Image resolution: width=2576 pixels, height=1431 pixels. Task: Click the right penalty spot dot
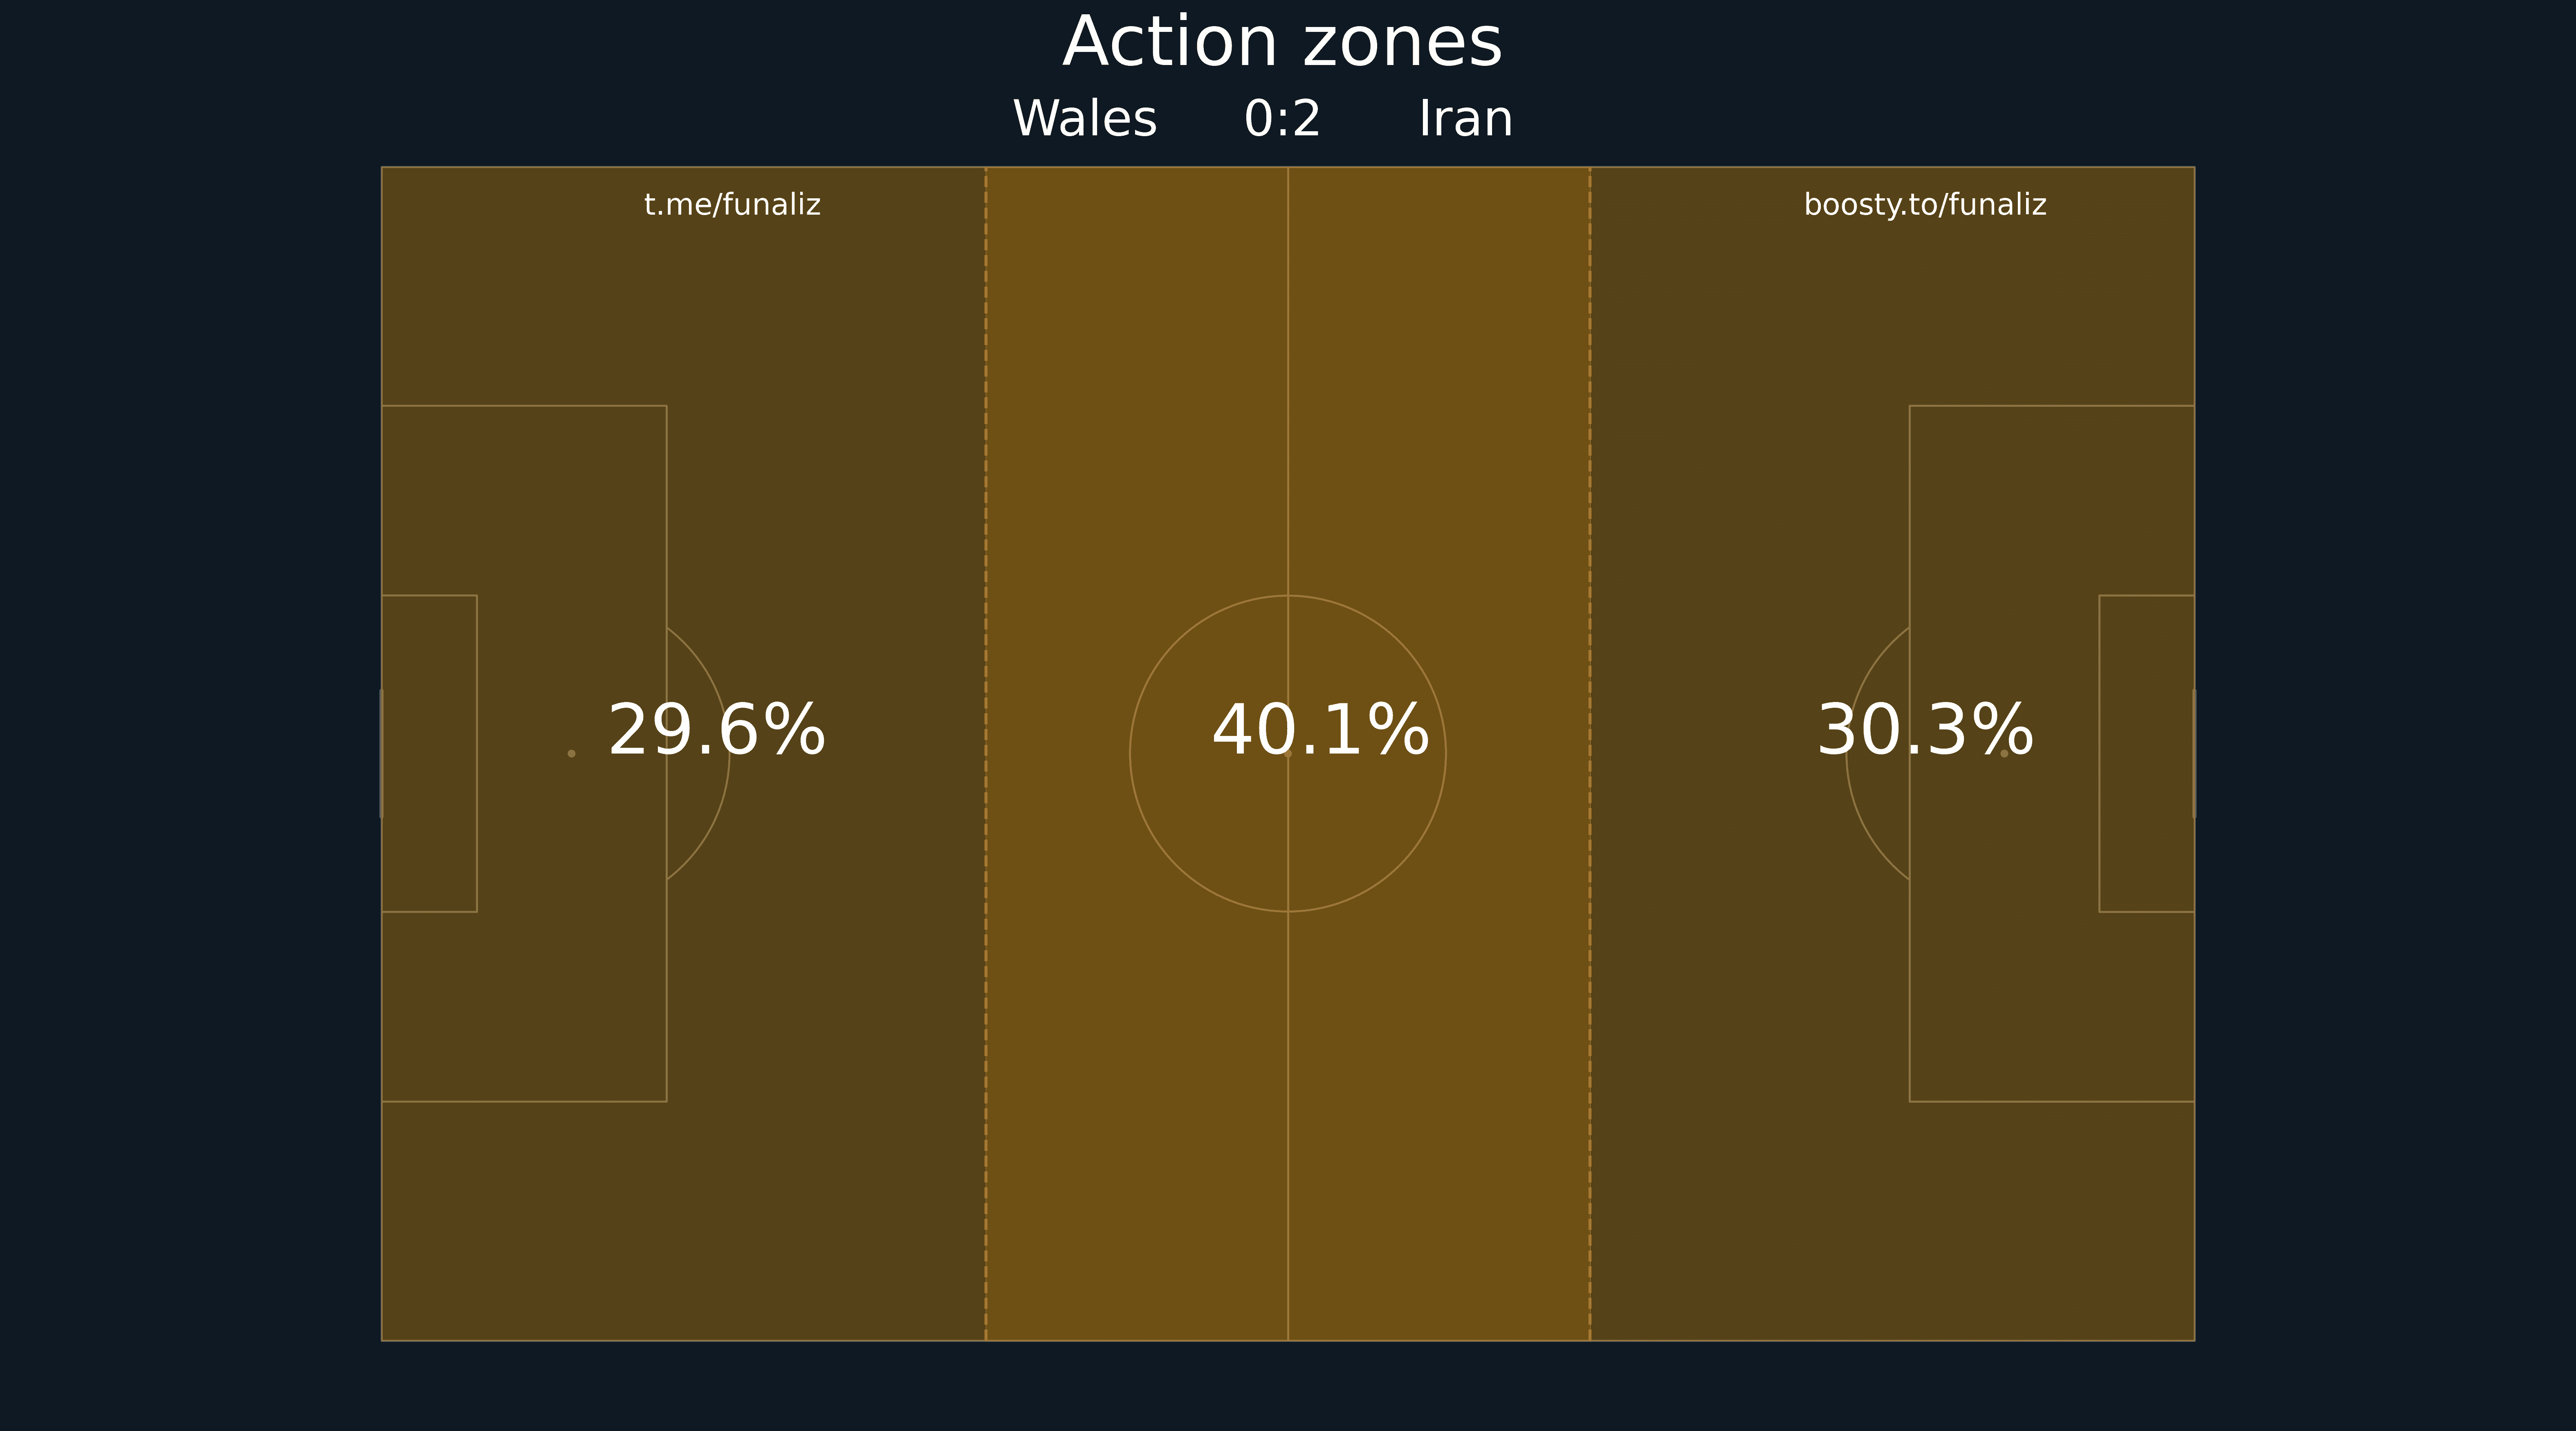coord(2004,753)
